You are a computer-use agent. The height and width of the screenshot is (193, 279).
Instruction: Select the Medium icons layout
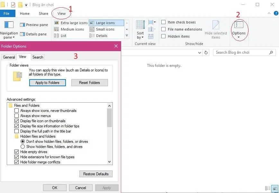click(72, 29)
